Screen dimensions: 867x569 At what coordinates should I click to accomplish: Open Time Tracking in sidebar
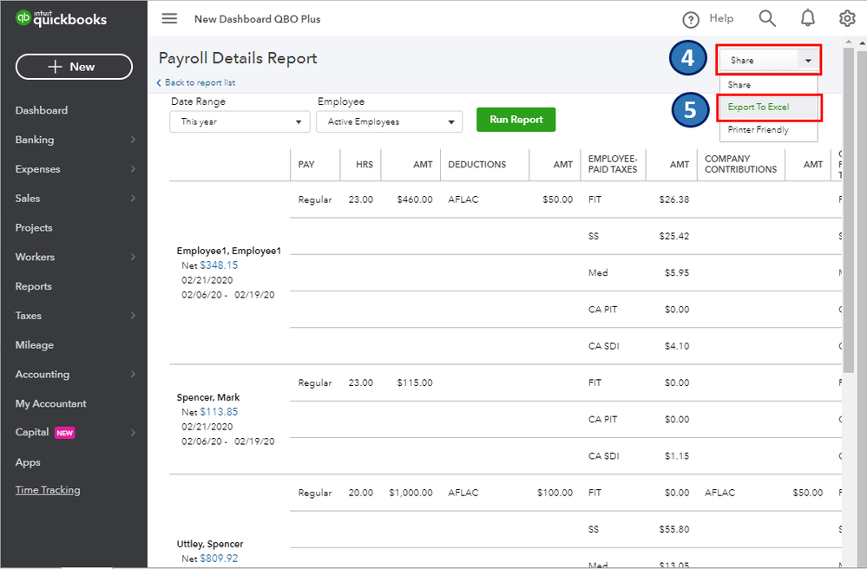(x=48, y=490)
